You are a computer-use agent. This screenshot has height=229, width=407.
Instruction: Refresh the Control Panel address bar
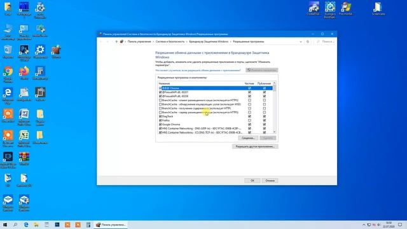click(308, 41)
